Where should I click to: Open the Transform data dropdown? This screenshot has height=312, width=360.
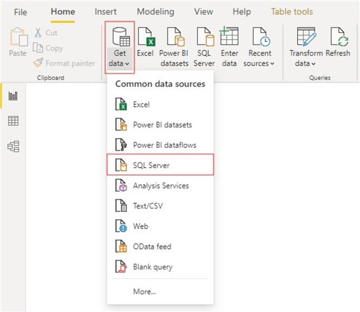coord(305,63)
